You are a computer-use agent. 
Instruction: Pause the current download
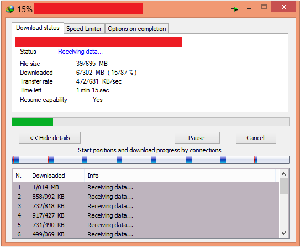(x=197, y=138)
